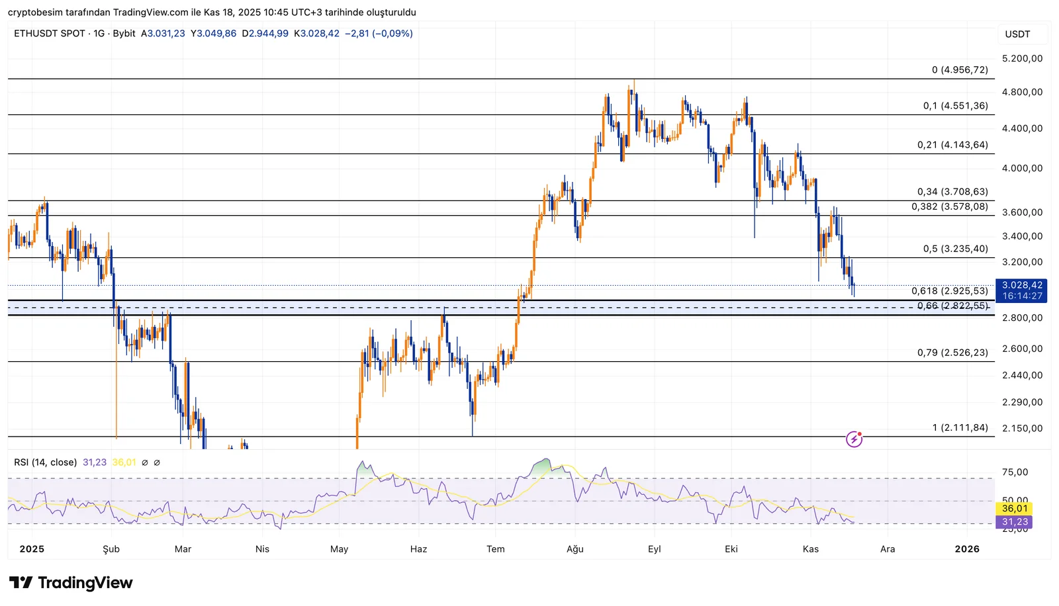Click the Kas month on time axis

pos(810,549)
